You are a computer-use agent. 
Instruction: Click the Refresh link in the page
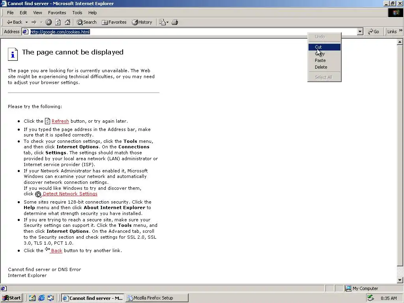(x=60, y=121)
